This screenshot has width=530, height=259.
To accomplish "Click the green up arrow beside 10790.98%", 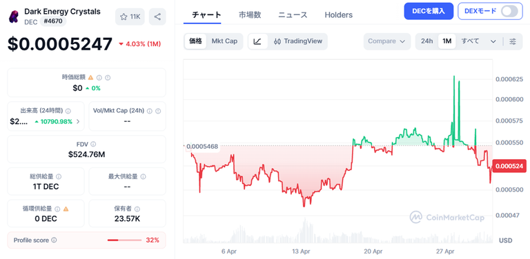I will 37,122.
